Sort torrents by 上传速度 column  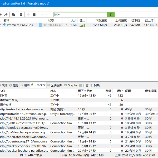pos(118,21)
